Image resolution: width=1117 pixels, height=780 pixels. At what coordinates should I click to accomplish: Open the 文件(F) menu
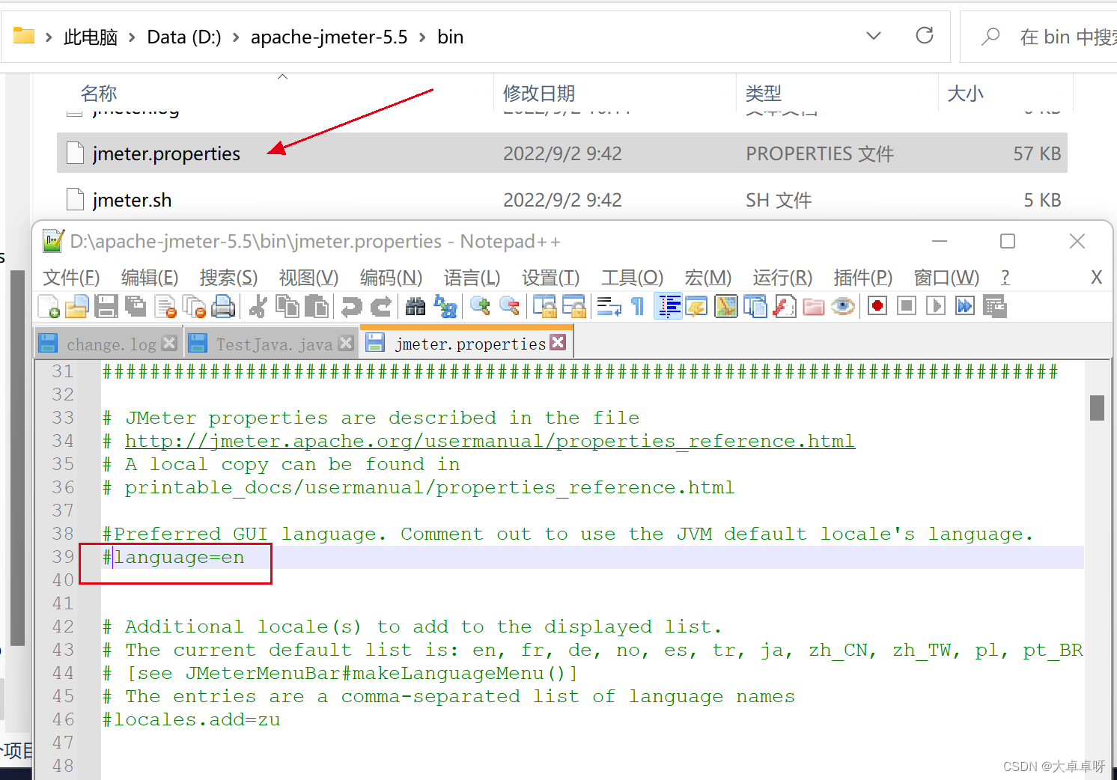tap(71, 278)
